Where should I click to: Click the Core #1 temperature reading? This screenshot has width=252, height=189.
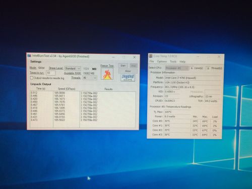tap(177, 125)
